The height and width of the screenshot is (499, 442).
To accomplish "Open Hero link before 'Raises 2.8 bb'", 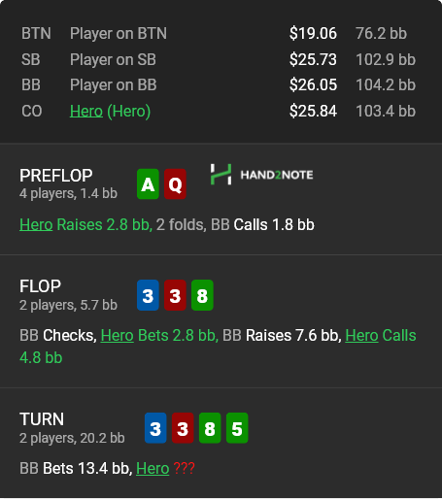I will pyautogui.click(x=36, y=224).
